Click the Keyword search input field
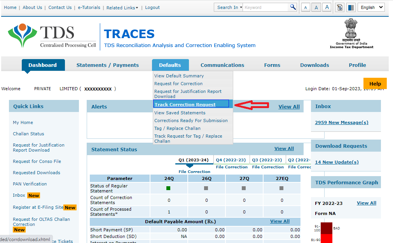This screenshot has height=243, width=393. click(x=265, y=7)
